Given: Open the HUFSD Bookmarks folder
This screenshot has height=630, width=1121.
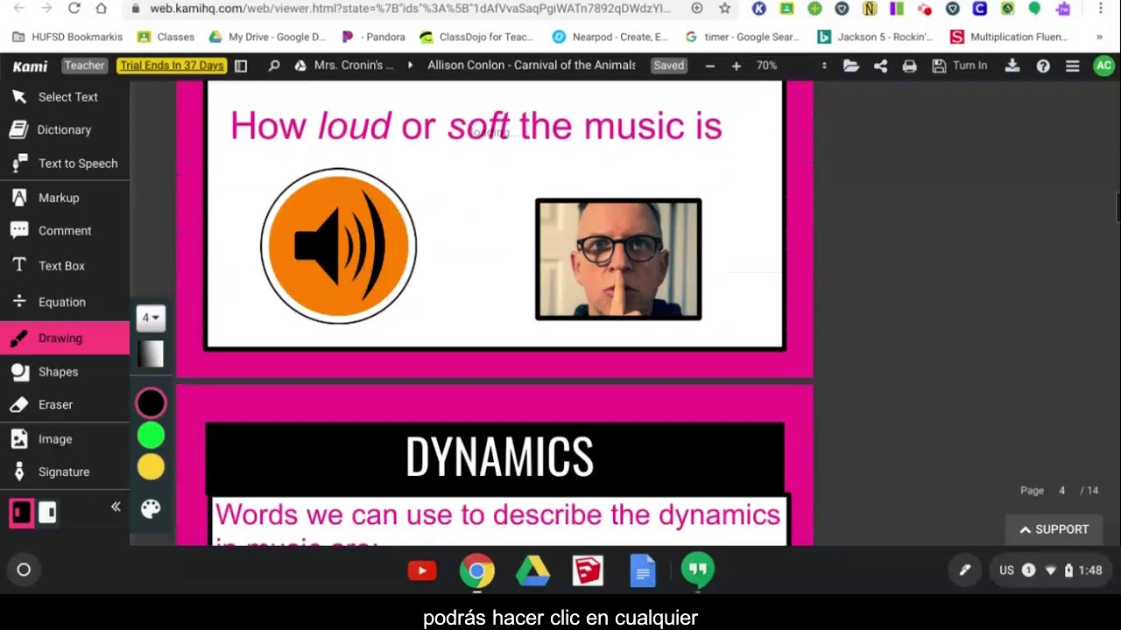Looking at the screenshot, I should pyautogui.click(x=68, y=37).
